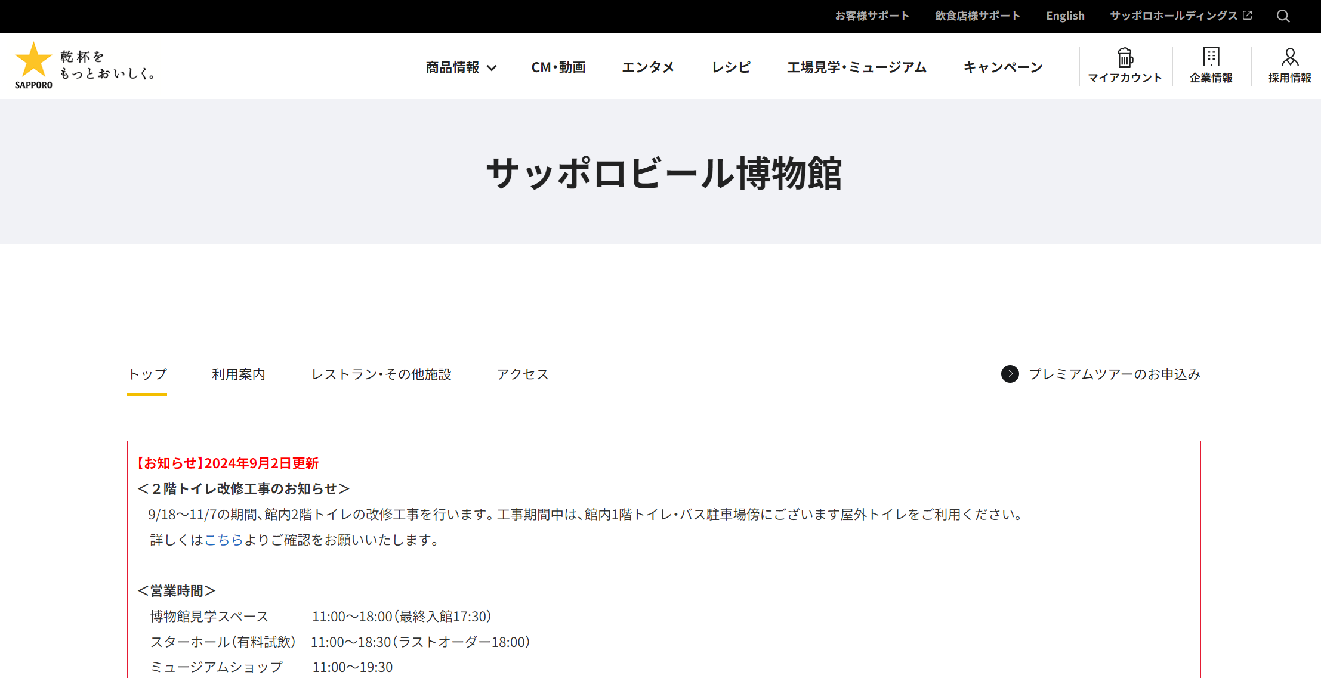Click external link icon beside サッポロホールディングス
Viewport: 1321px width, 678px height.
(x=1248, y=16)
